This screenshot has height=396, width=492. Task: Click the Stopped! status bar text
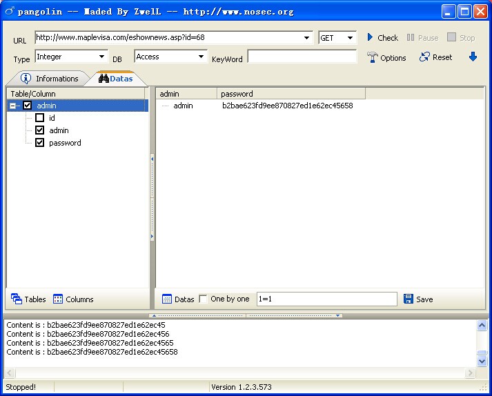21,387
